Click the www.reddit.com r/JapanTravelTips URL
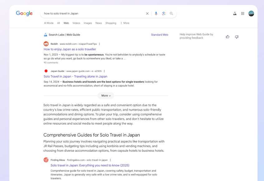Image resolution: width=264 pixels, height=181 pixels. (78, 44)
